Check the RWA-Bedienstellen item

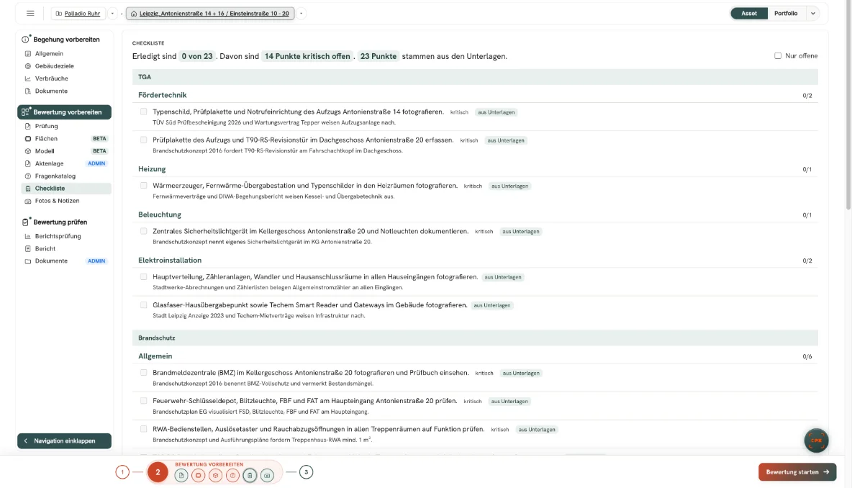pos(143,429)
